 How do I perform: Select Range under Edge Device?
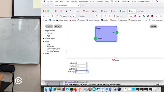tap(49, 33)
